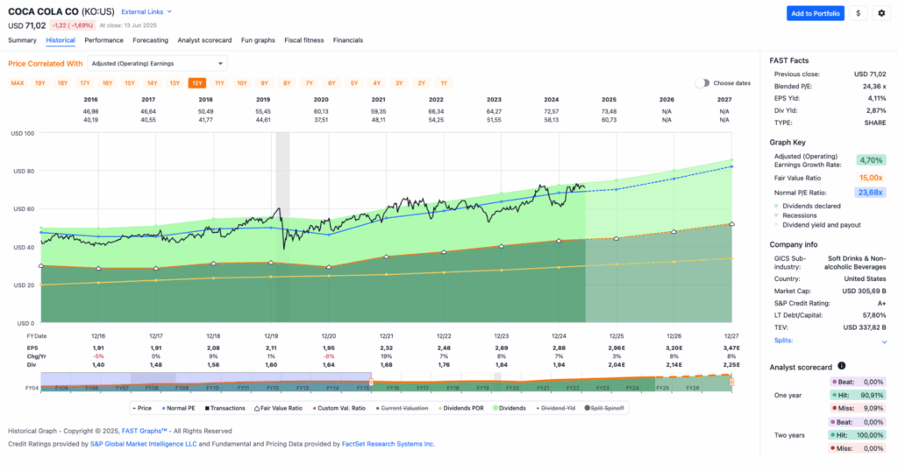Enable Current Valuation in chart legend
Image resolution: width=898 pixels, height=471 pixels.
tap(402, 408)
